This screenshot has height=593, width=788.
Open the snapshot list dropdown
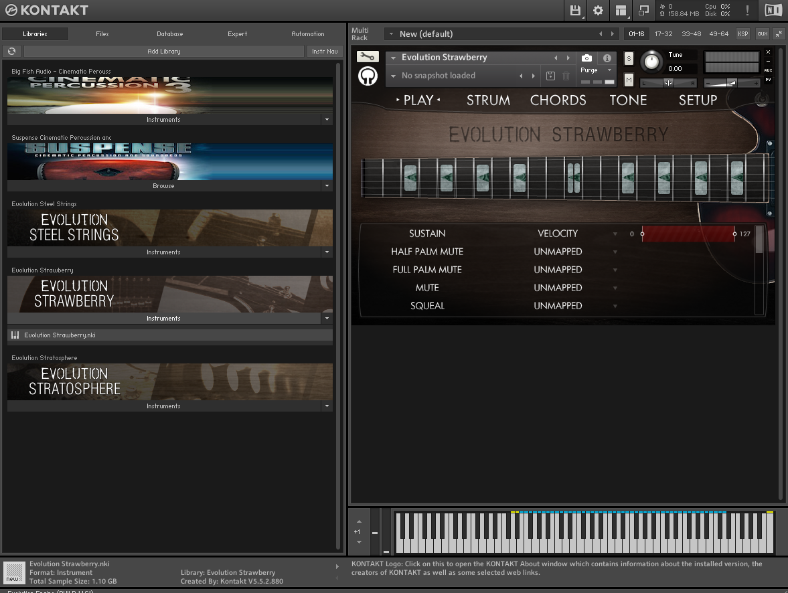coord(394,76)
